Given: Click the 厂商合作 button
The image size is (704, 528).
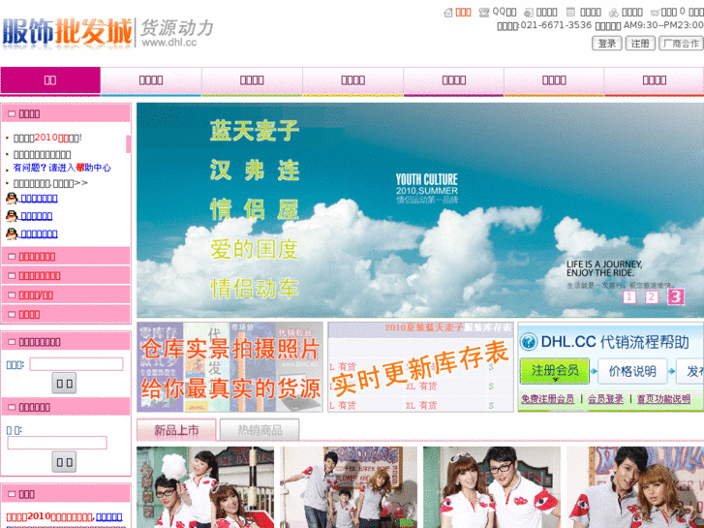Looking at the screenshot, I should [x=681, y=44].
